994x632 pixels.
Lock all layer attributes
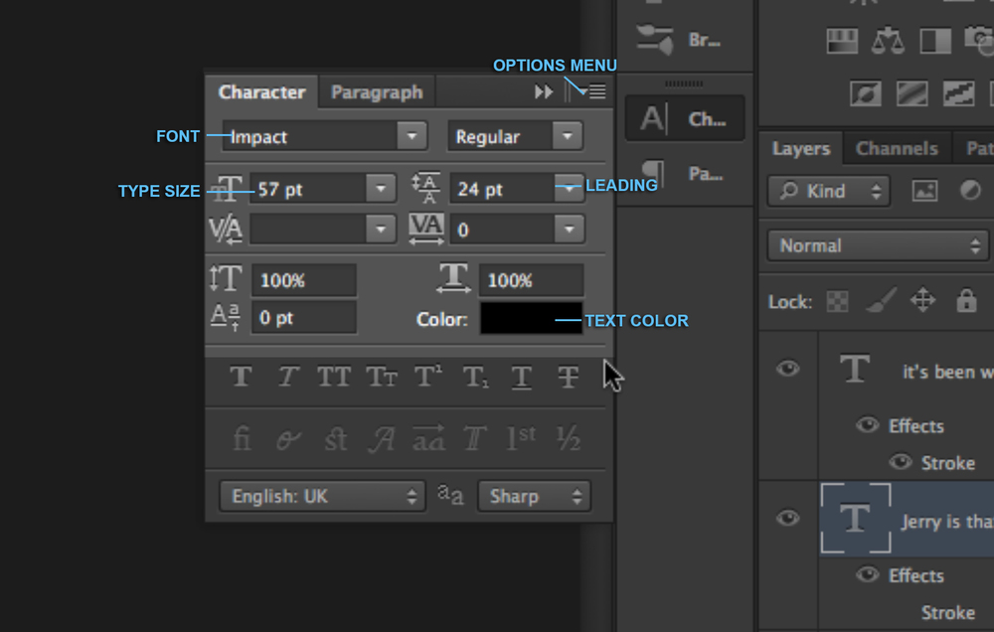pyautogui.click(x=966, y=300)
